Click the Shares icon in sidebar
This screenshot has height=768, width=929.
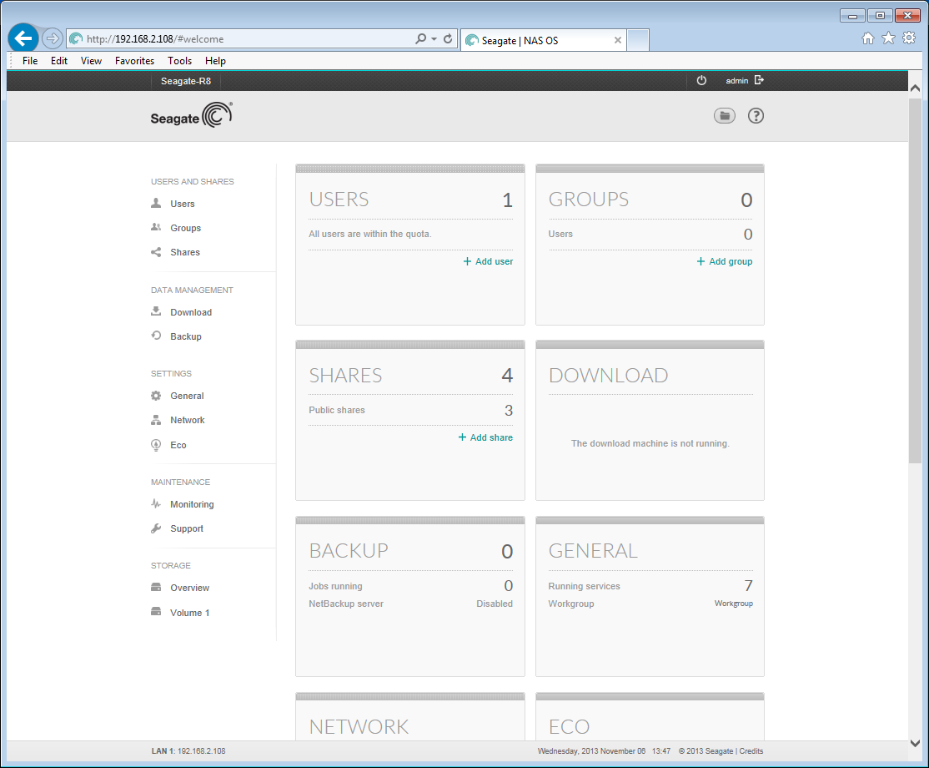coord(156,252)
